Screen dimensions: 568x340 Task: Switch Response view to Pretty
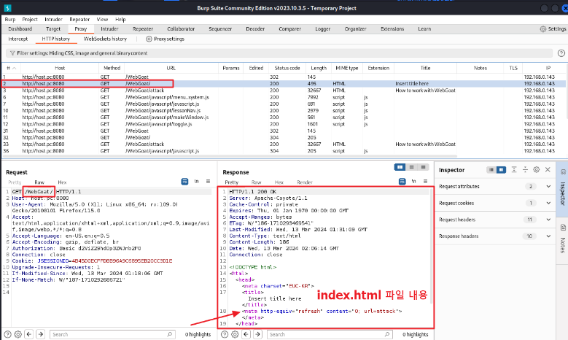coord(231,182)
